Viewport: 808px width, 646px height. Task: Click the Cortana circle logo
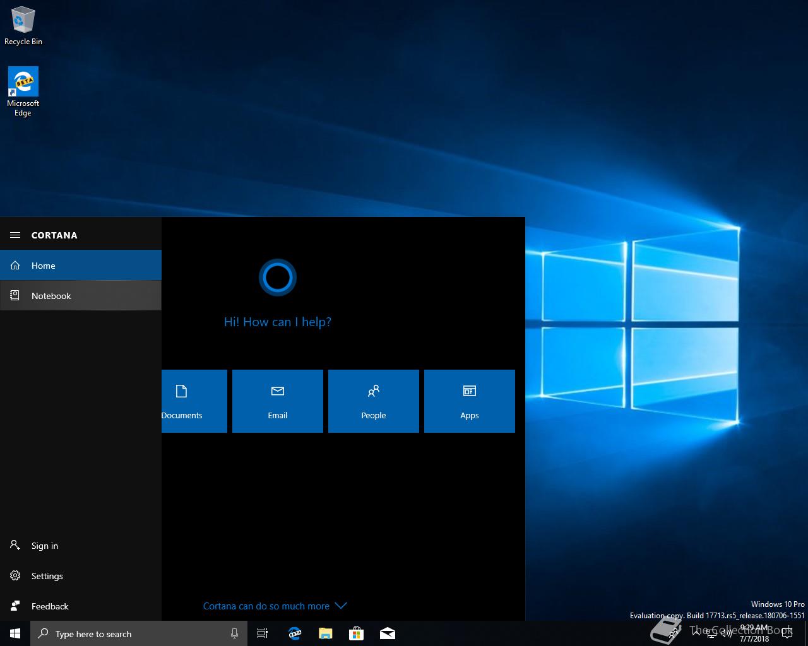click(278, 278)
